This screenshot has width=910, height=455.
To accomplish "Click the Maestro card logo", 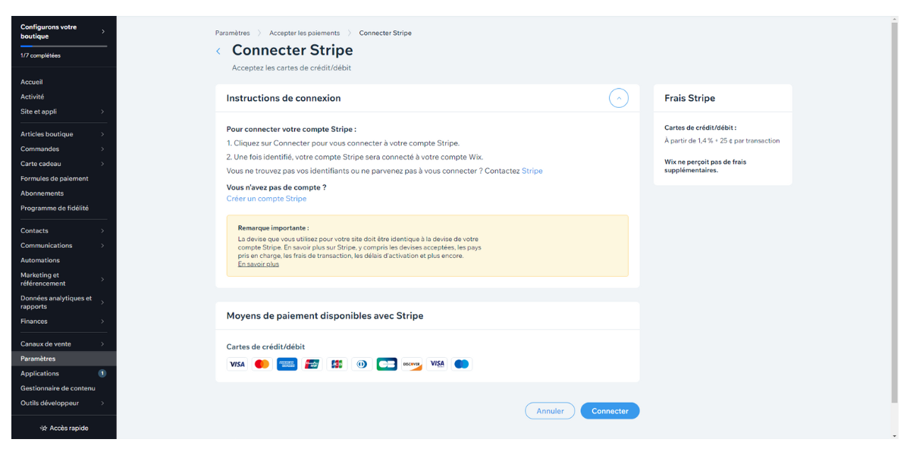I will (461, 364).
